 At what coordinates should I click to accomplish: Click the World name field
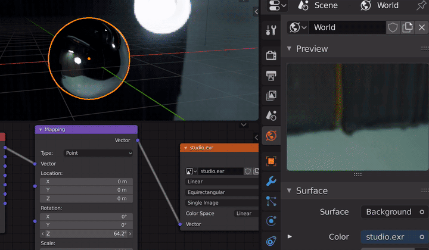coord(347,27)
